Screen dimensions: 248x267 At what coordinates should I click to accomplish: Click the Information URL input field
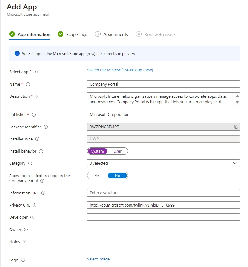(x=163, y=193)
